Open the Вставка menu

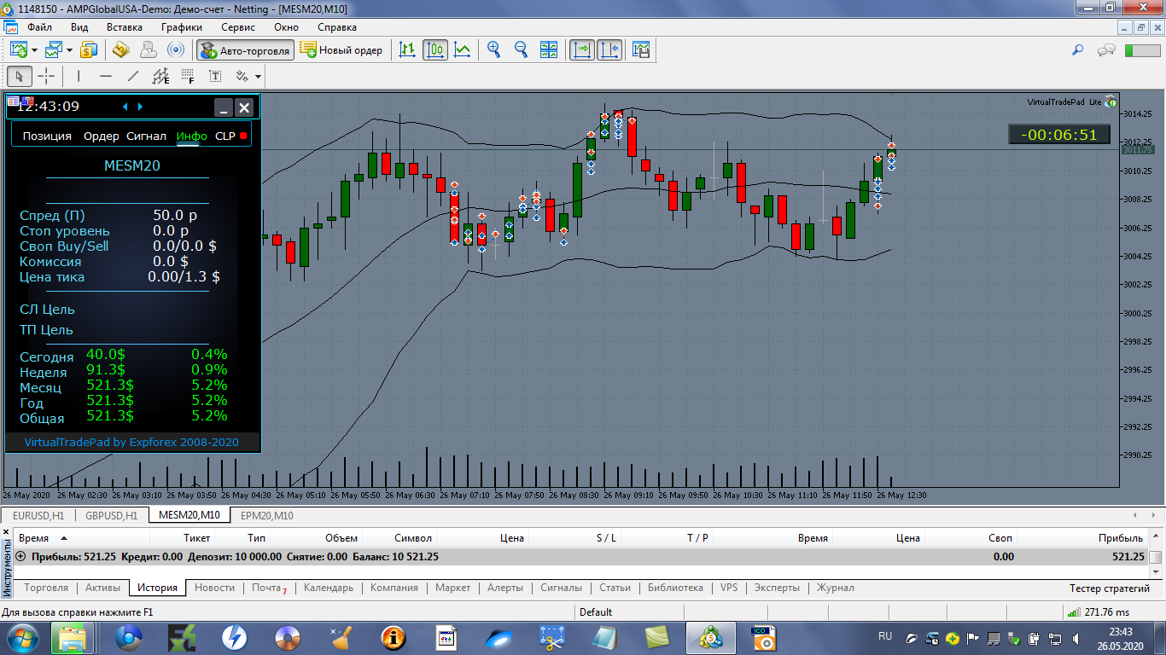pos(125,27)
